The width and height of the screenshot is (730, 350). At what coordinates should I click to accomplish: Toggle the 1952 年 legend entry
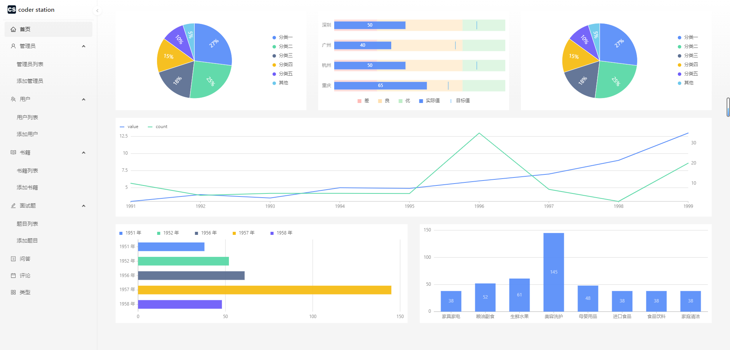click(x=168, y=233)
